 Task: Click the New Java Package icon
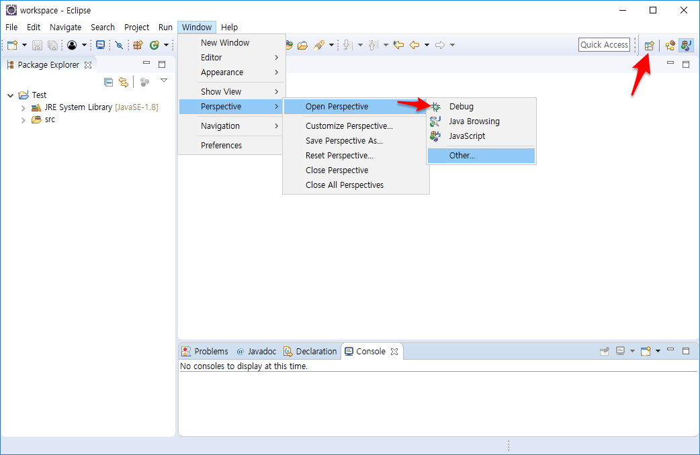138,45
